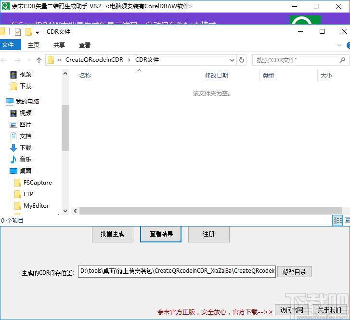Open 音乐 in the navigation pane
The height and width of the screenshot is (320, 350).
tap(21, 160)
